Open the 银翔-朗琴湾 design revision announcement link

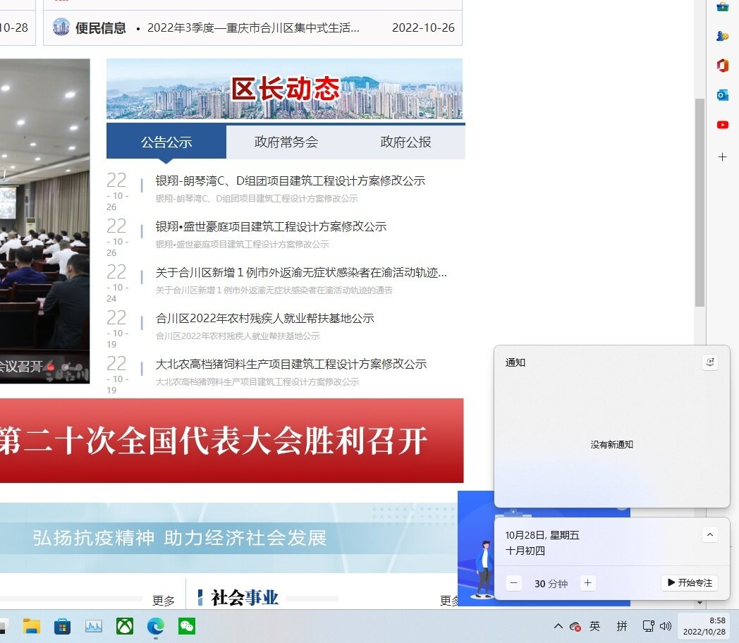pyautogui.click(x=290, y=180)
